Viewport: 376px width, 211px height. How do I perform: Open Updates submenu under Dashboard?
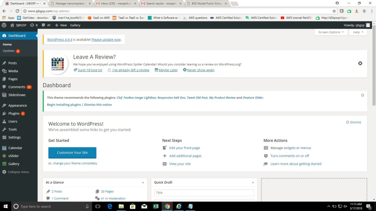pyautogui.click(x=11, y=51)
